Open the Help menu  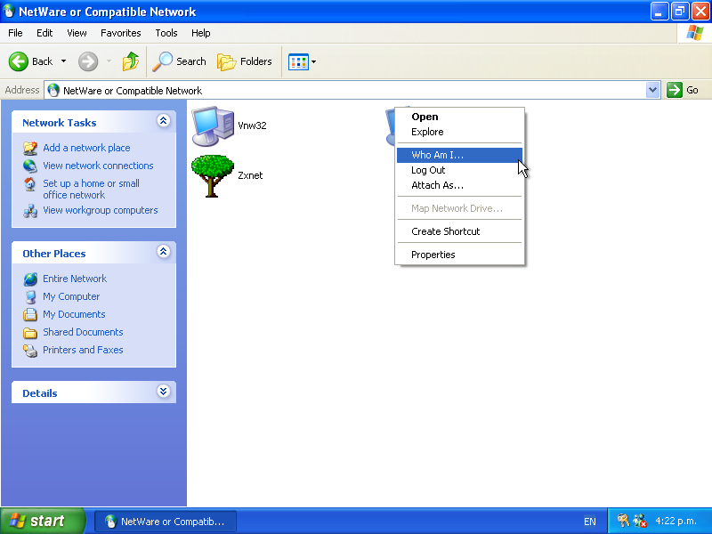point(201,33)
